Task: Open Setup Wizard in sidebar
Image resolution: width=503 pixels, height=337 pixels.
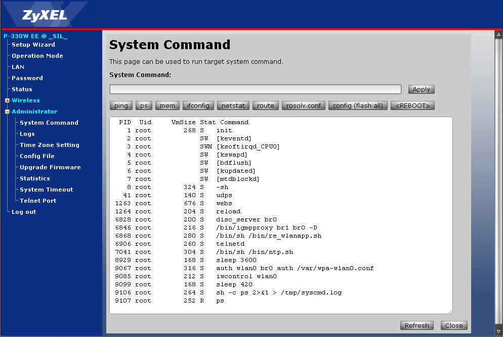Action: pos(33,45)
